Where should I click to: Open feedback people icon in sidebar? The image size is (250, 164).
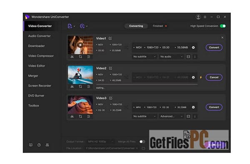click(47, 145)
